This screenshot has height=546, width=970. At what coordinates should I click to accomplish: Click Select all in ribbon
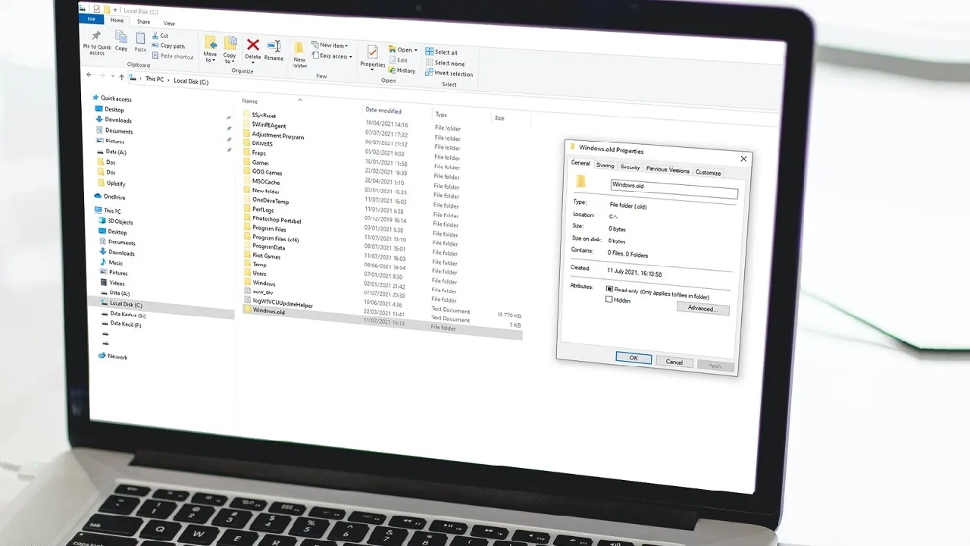[442, 52]
